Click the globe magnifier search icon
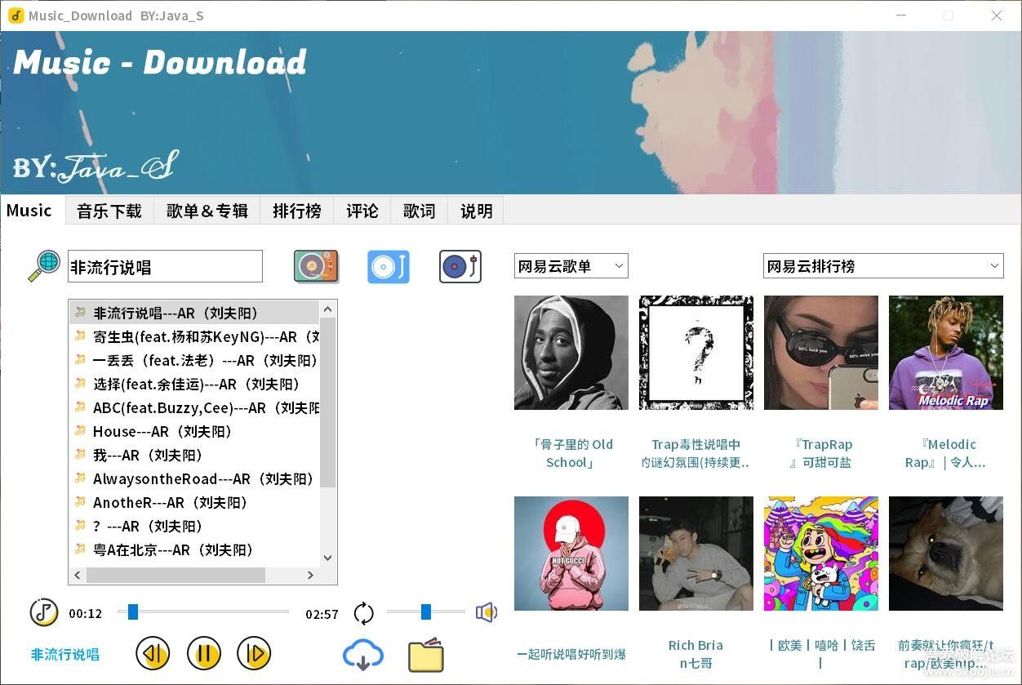This screenshot has width=1022, height=685. click(44, 266)
